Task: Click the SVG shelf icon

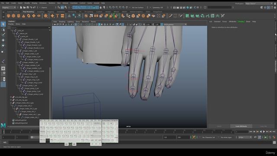Action: pos(62,16)
